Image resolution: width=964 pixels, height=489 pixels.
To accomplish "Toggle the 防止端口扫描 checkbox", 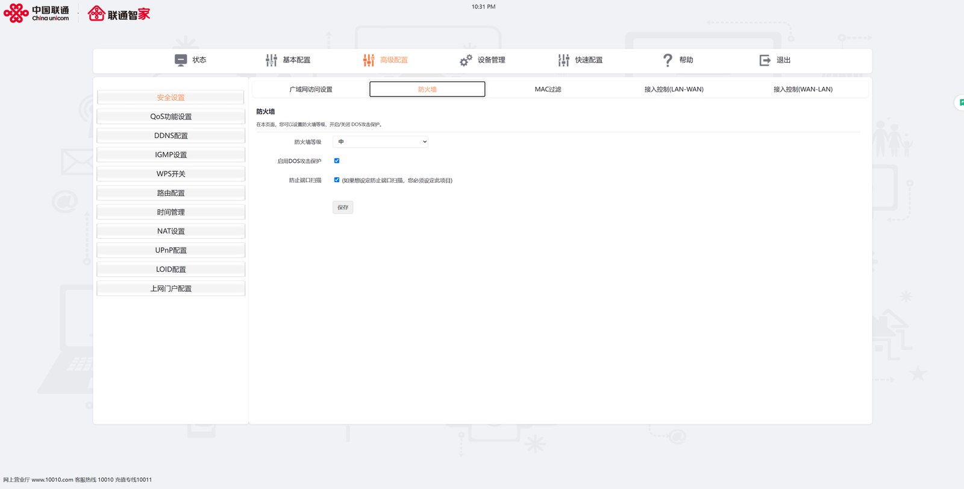I will [337, 180].
